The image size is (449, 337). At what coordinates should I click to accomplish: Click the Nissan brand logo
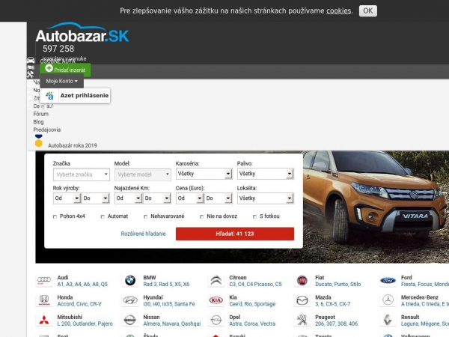point(130,320)
